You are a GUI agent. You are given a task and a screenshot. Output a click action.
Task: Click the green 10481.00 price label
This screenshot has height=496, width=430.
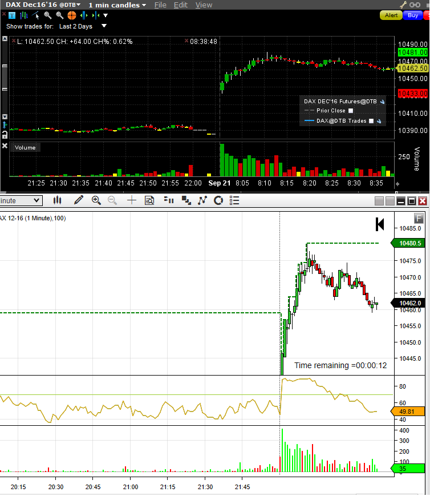click(413, 53)
